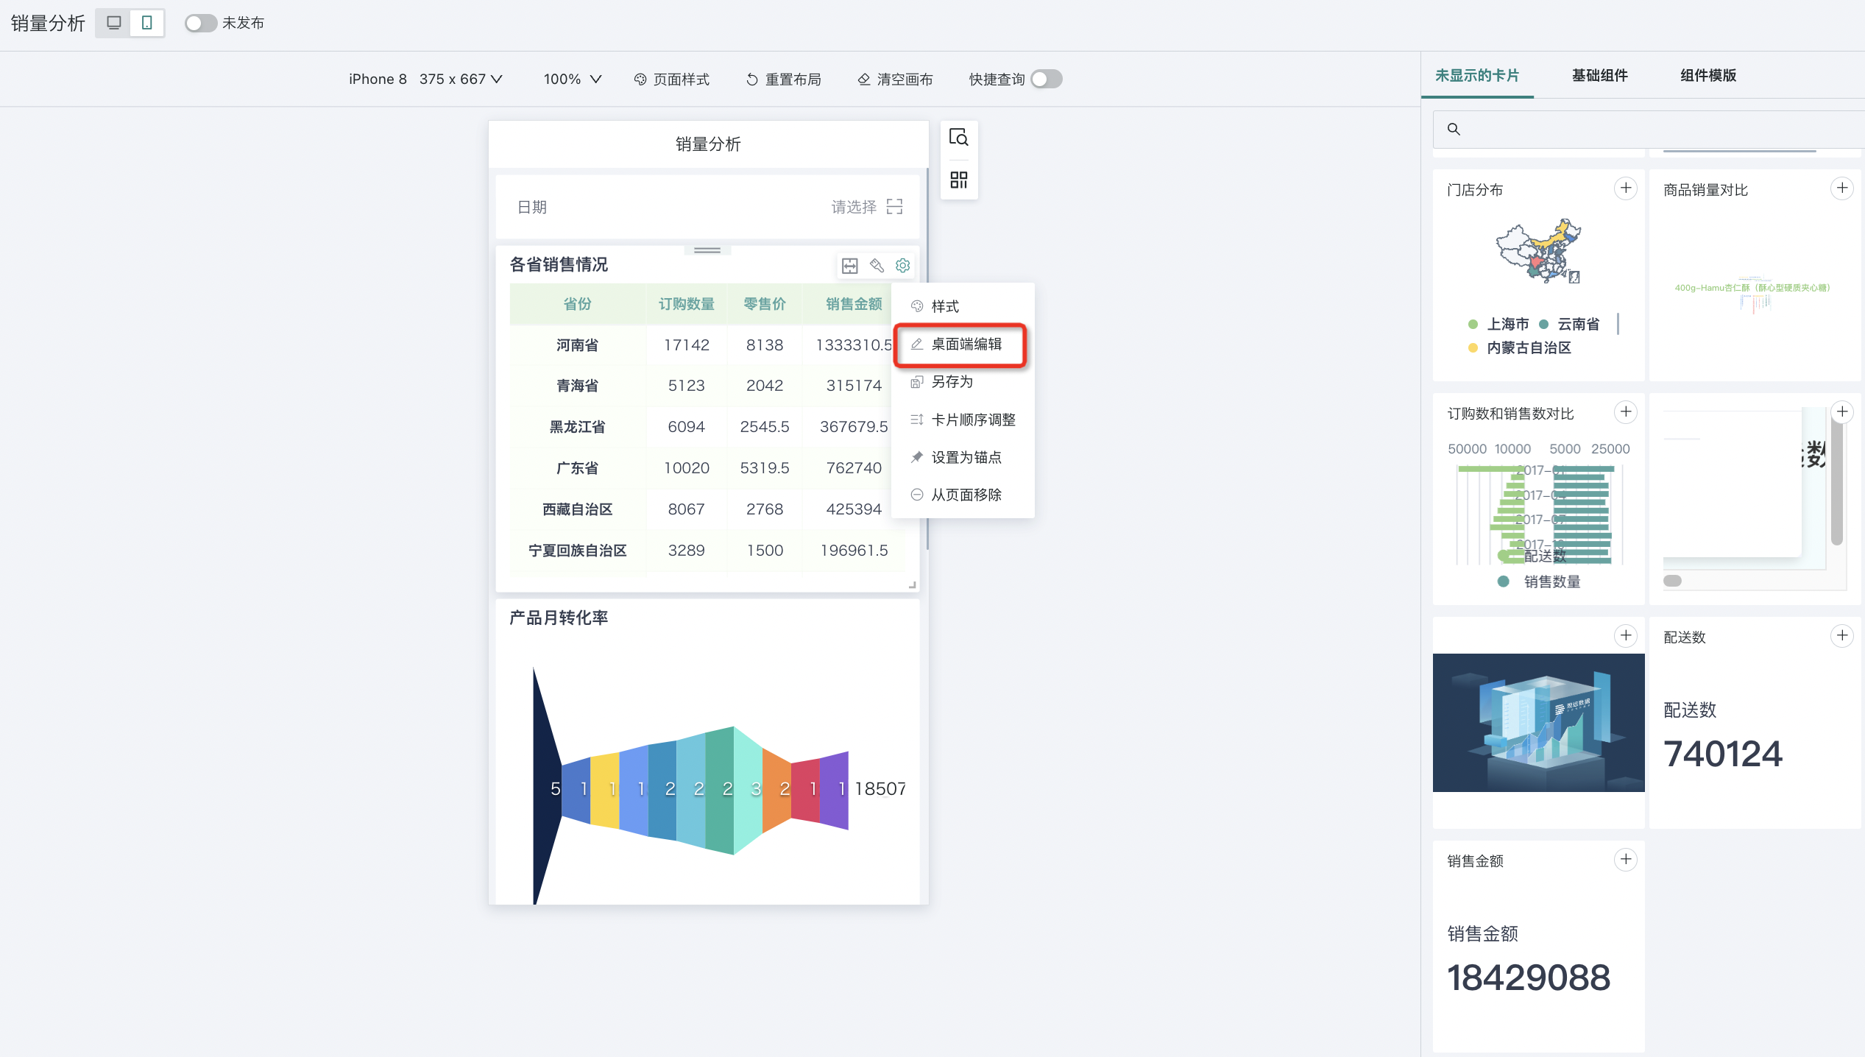The width and height of the screenshot is (1865, 1057).
Task: Open 页面样式 page style settings
Action: (x=672, y=79)
